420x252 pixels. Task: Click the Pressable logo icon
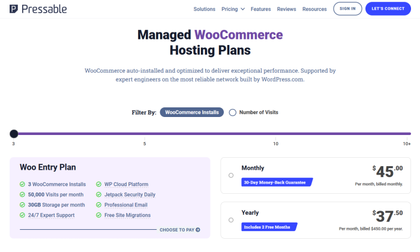14,9
